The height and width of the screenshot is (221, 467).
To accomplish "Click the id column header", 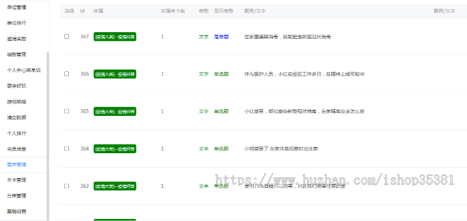I will [x=83, y=11].
